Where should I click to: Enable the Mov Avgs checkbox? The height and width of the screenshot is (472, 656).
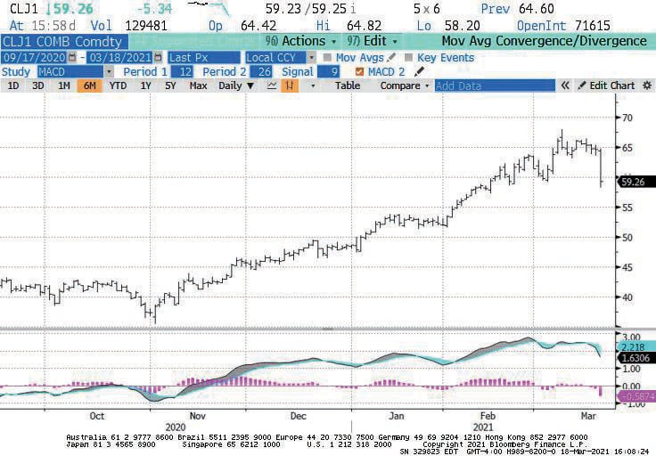328,57
